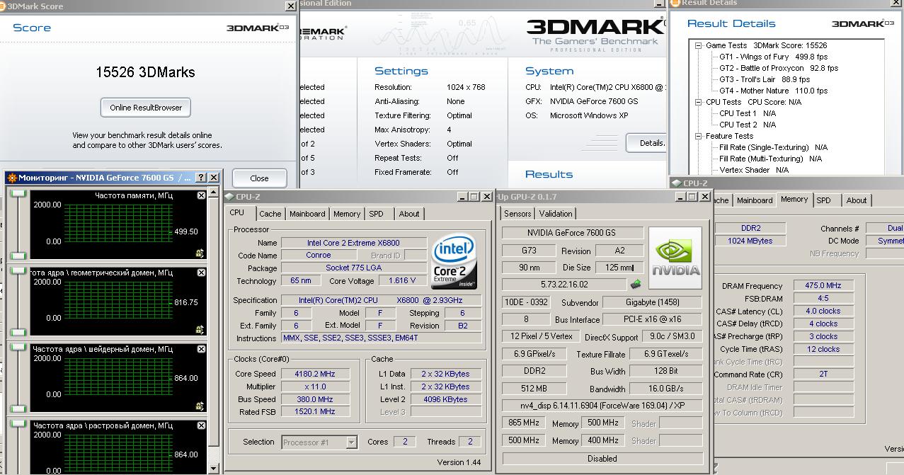Image resolution: width=904 pixels, height=475 pixels.
Task: Click the front CPU-Z title bar icon
Action: (x=229, y=197)
